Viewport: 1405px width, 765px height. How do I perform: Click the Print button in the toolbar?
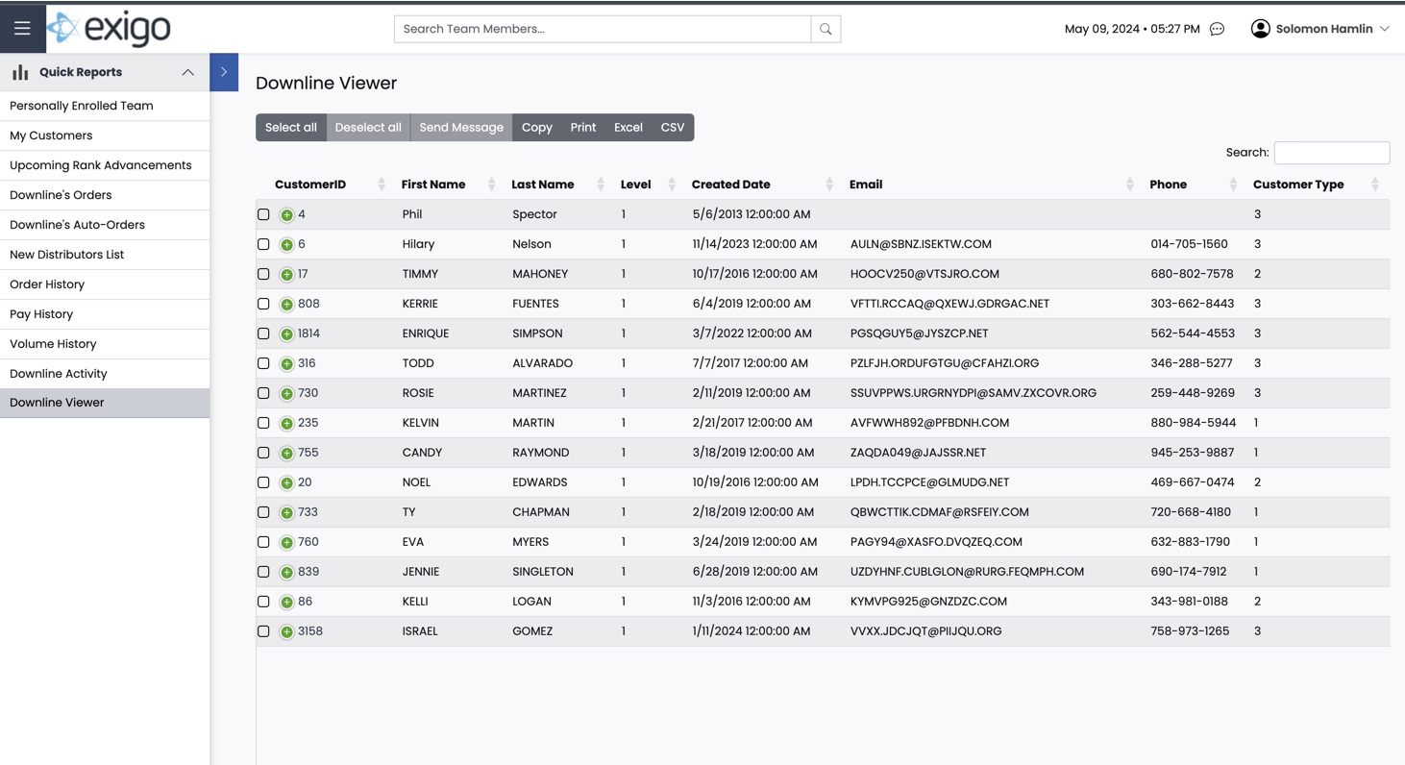click(x=582, y=127)
